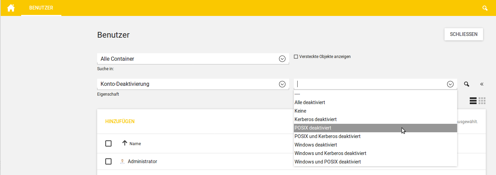
Task: Click the Administrator user icon
Action: 122,161
